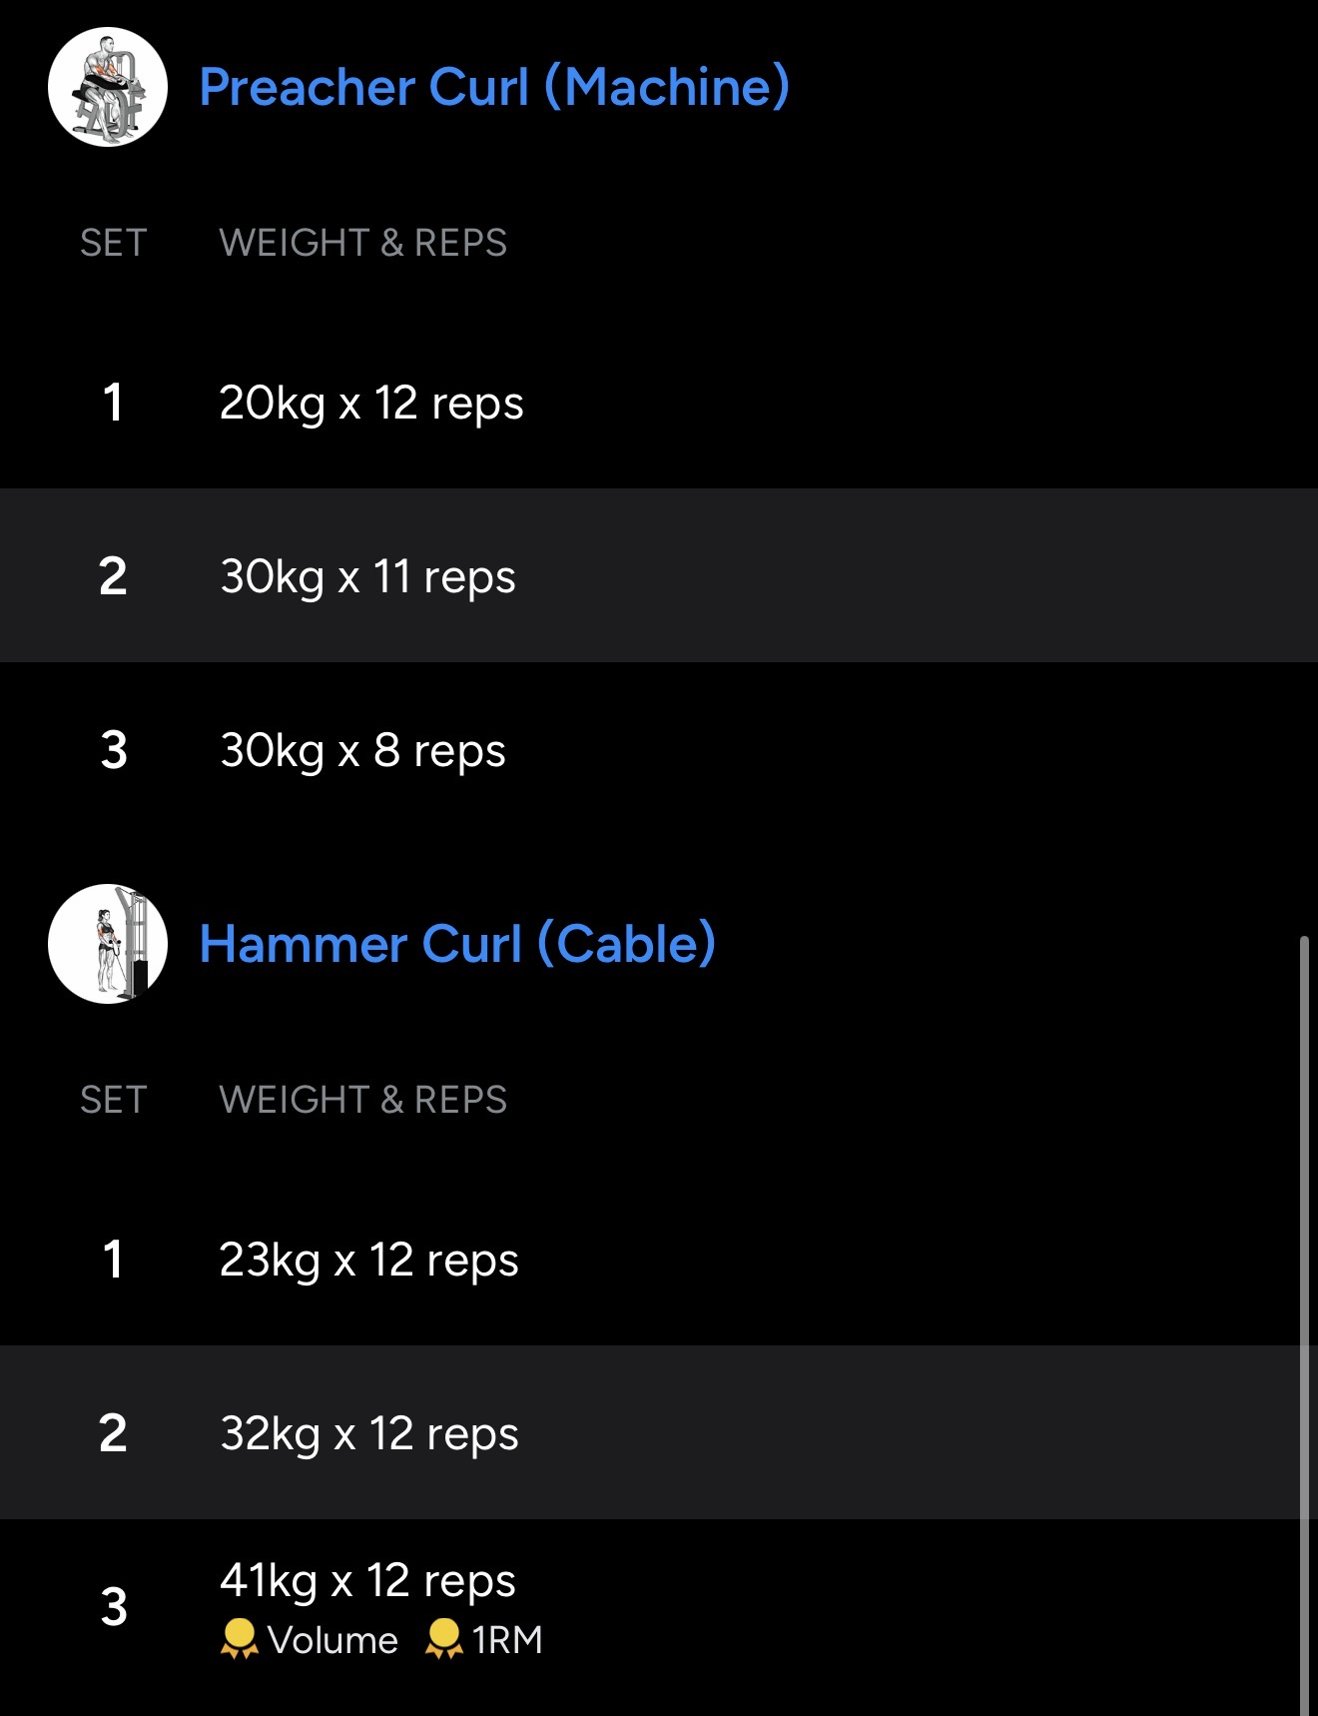Click the SET header under Hammer Curl
This screenshot has height=1716, width=1318.
(114, 1100)
